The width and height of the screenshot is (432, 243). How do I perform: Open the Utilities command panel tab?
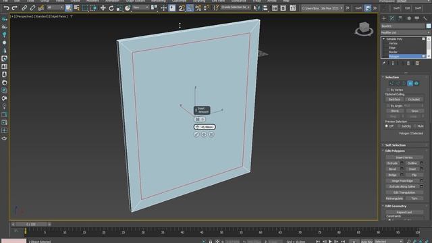[x=425, y=18]
